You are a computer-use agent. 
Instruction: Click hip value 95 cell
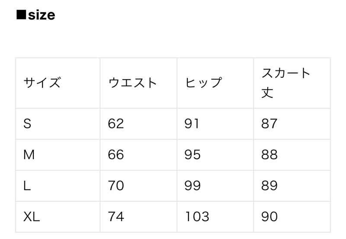pos(215,155)
